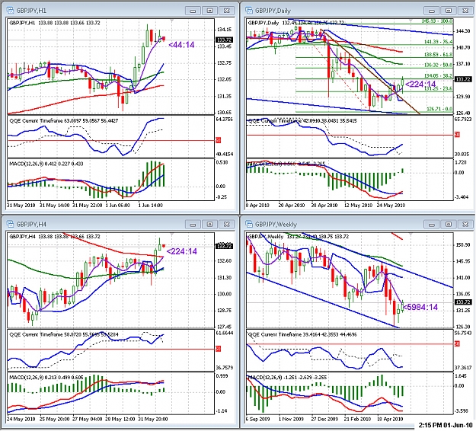
Task: Click the red 50 level marker in Daily QQE
Action: pyautogui.click(x=457, y=135)
